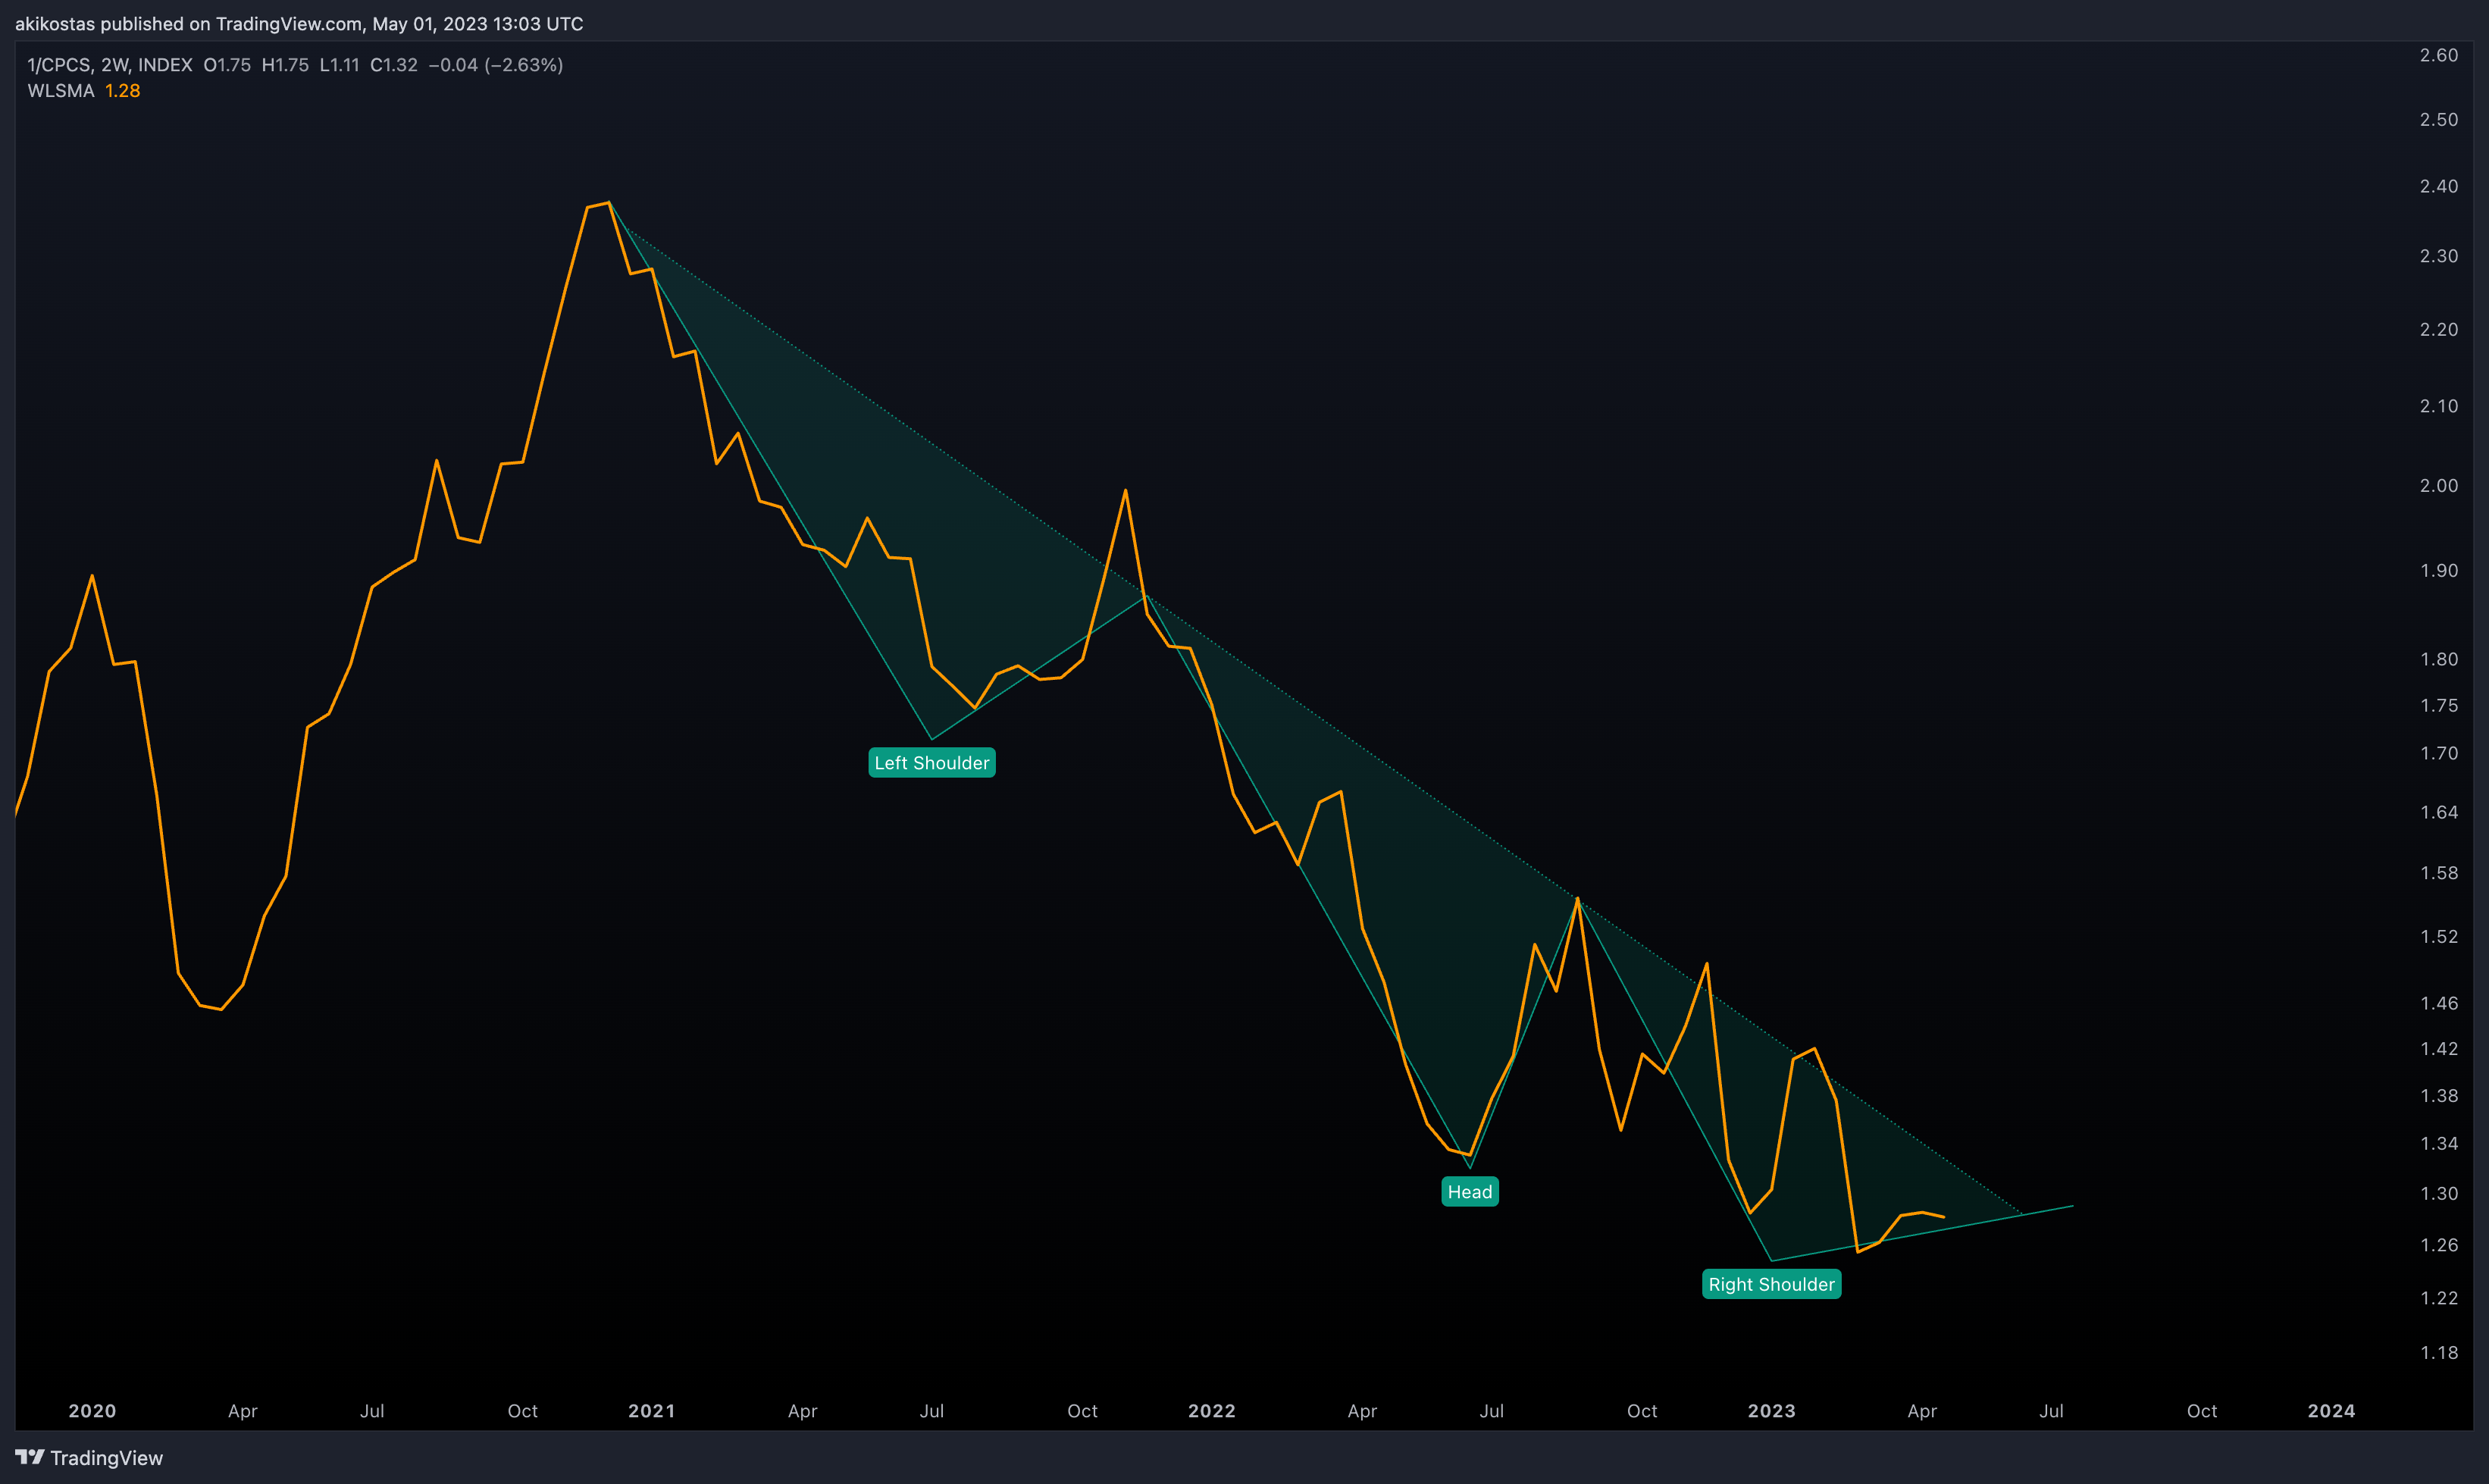Click the TradingView wordmark at bottom-left
The height and width of the screenshot is (1484, 2489).
tap(106, 1458)
